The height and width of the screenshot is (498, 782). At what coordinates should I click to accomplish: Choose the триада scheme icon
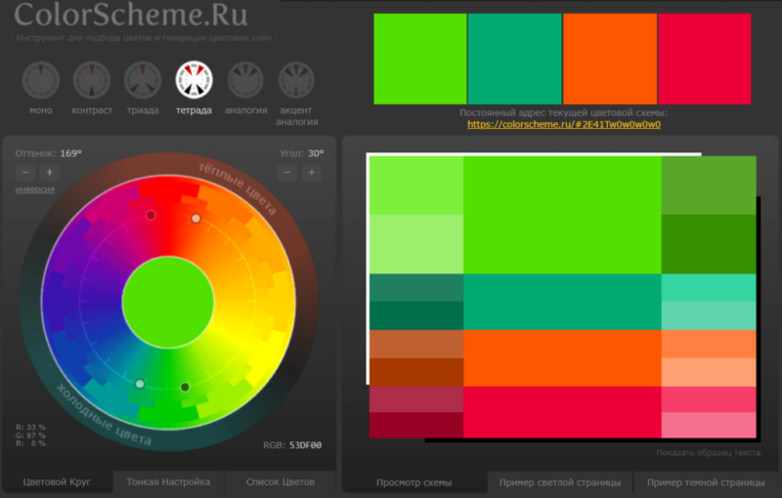point(143,80)
